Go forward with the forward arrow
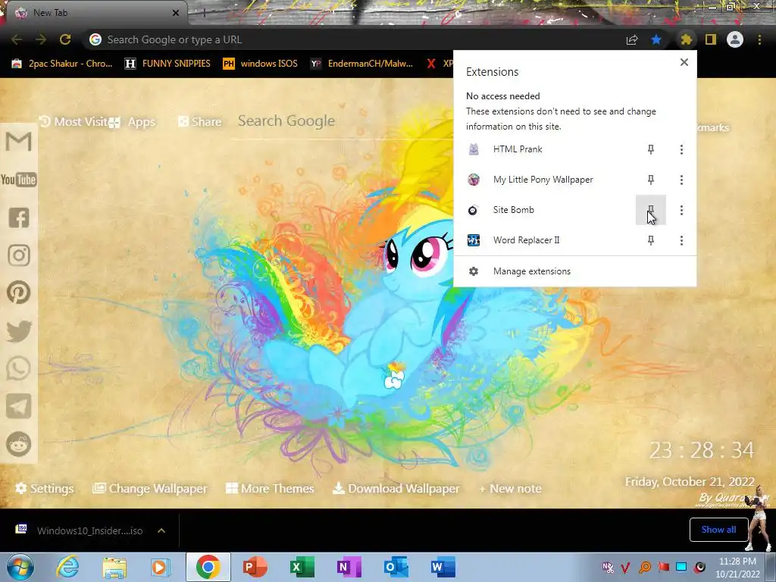 (41, 39)
